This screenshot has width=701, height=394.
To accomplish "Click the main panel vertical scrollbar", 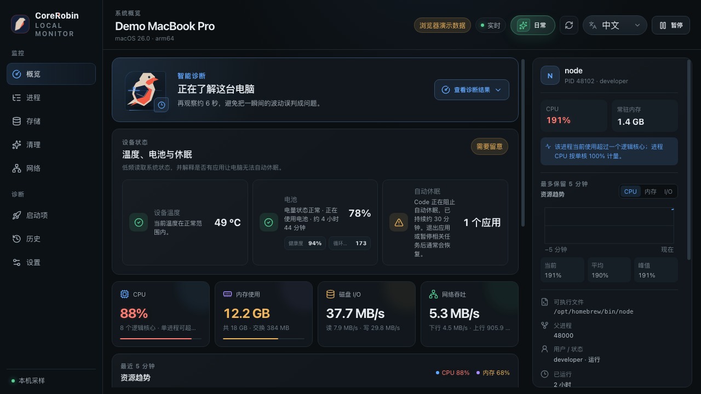I will (523, 142).
